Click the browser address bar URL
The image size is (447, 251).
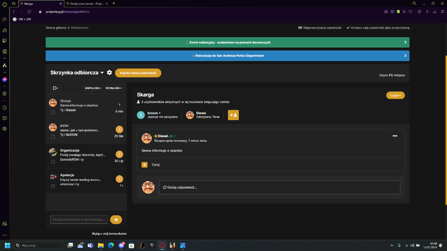click(67, 12)
